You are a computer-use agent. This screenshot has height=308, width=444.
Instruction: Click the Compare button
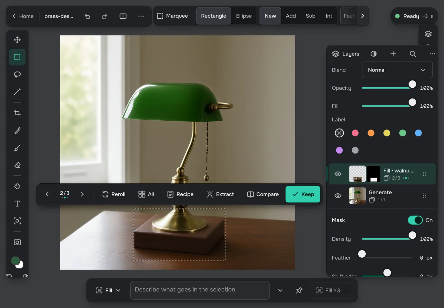point(263,194)
